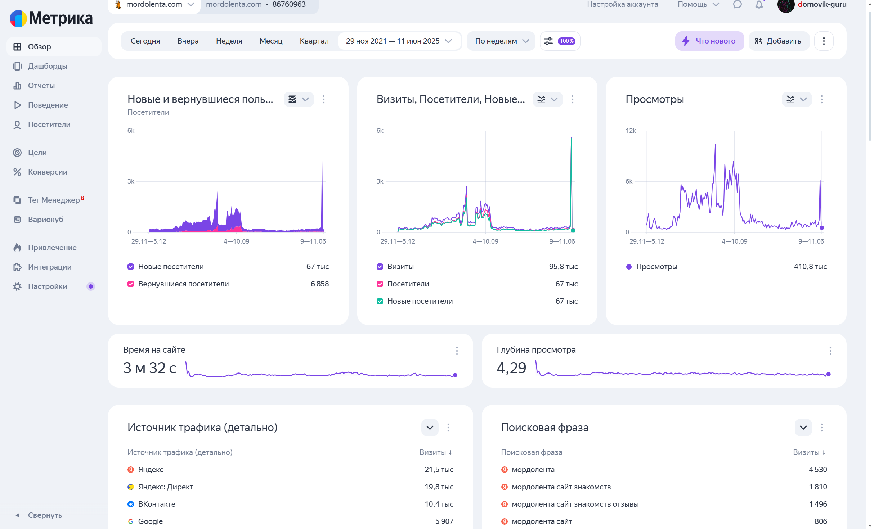Open the По неделям grouping dropdown
Viewport: 874px width, 529px height.
click(x=501, y=41)
